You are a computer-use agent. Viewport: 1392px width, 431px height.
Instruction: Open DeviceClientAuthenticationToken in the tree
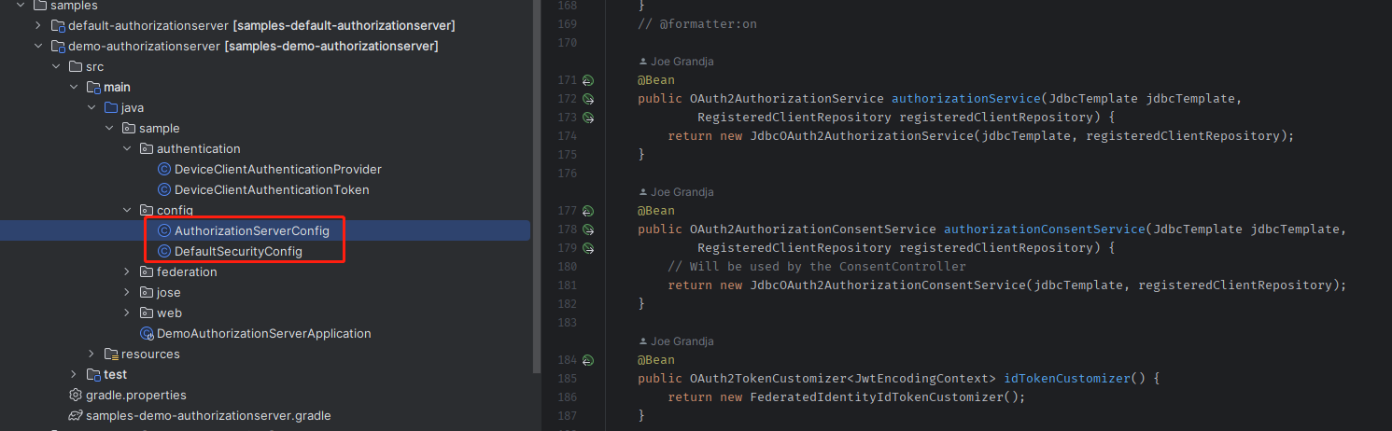tap(272, 189)
